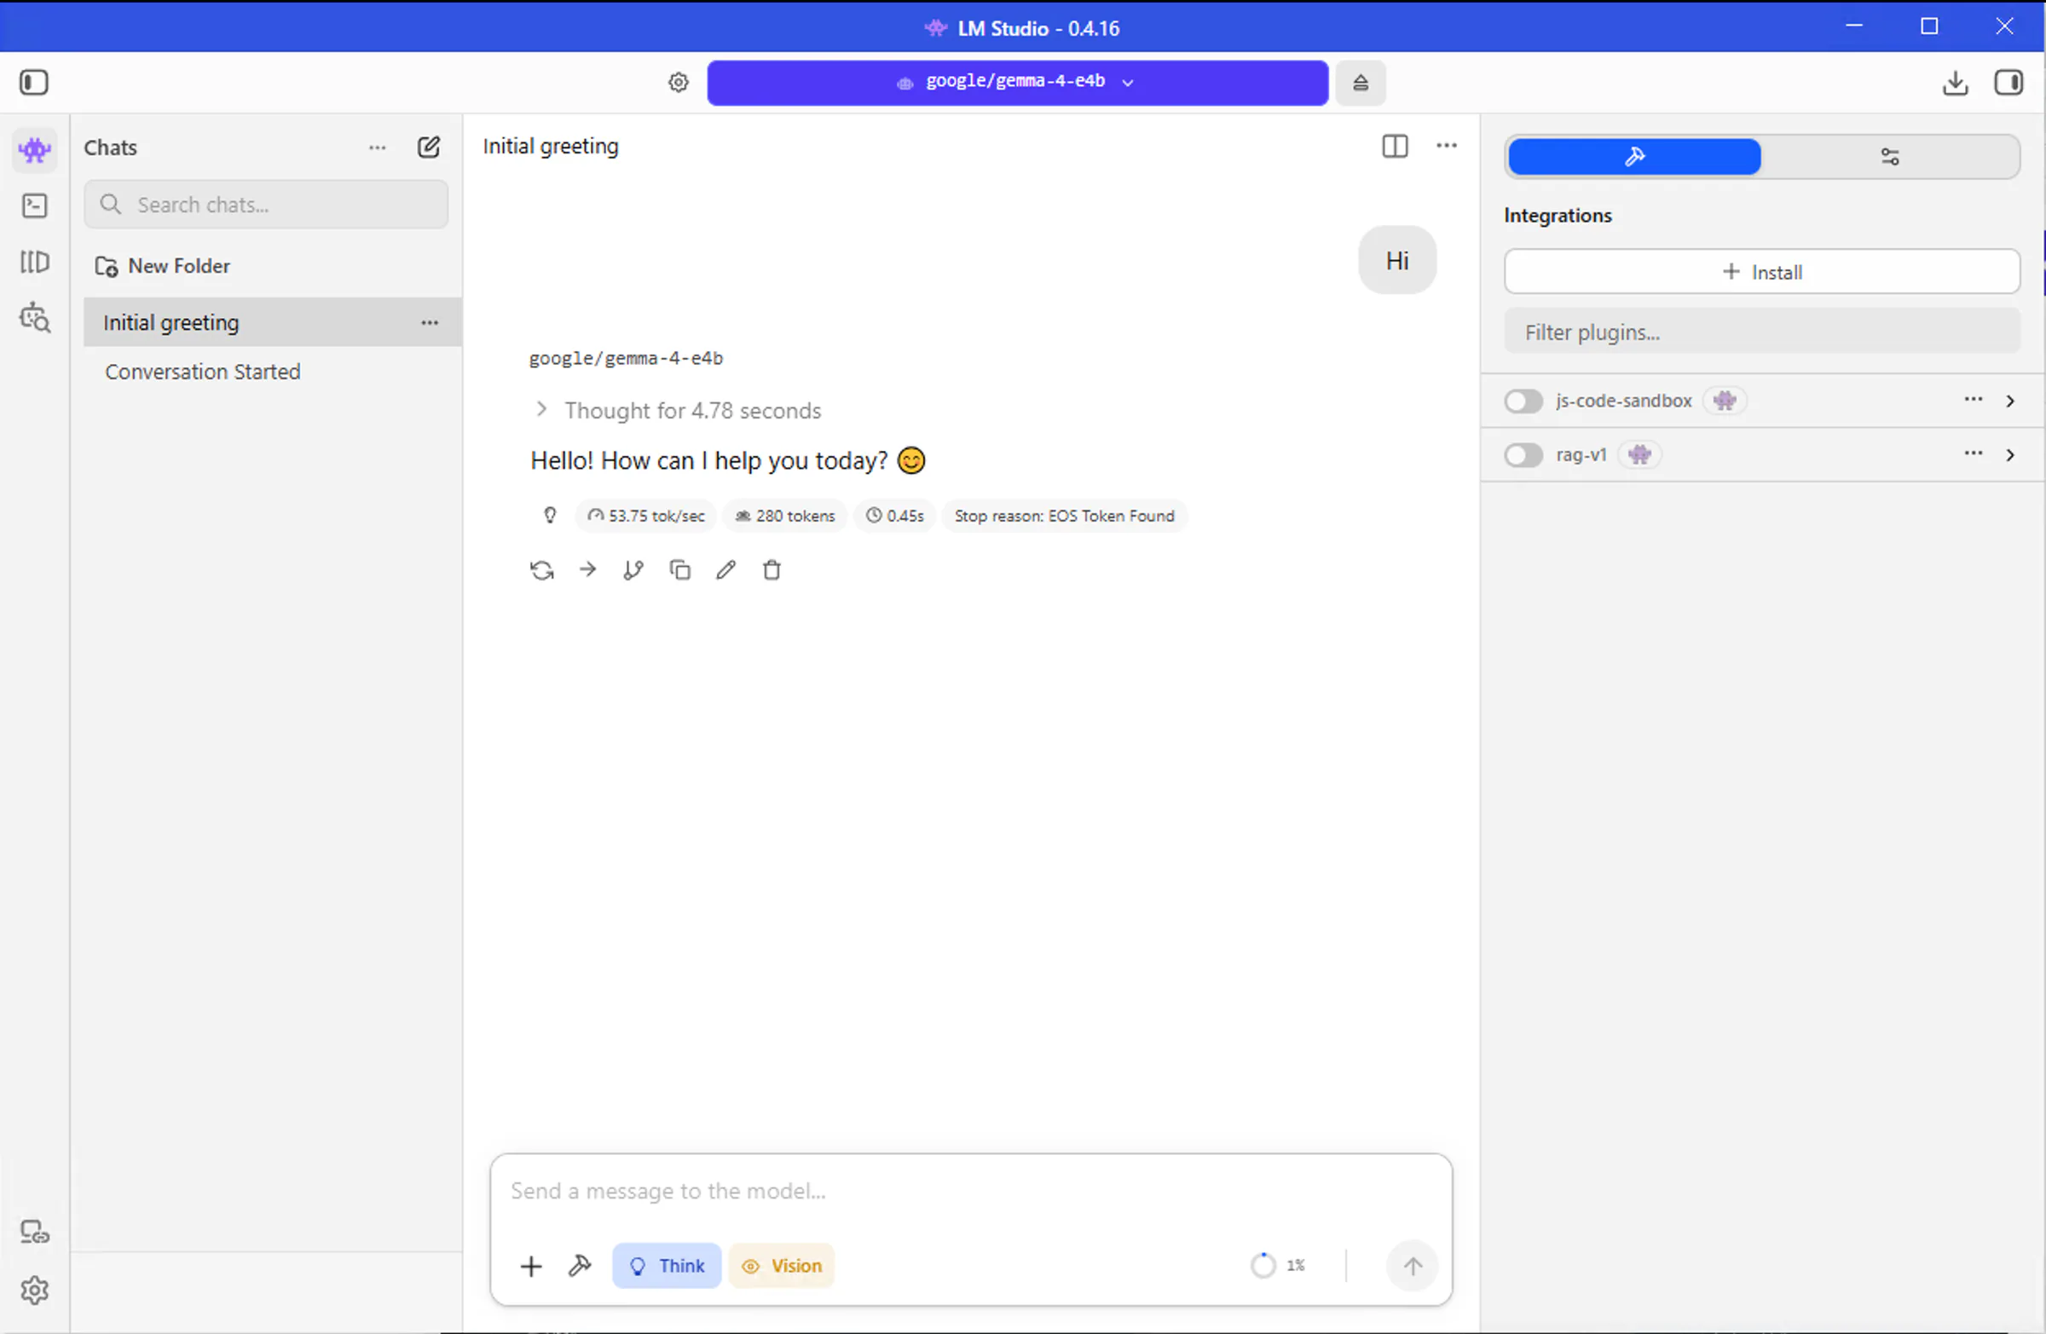2046x1334 pixels.
Task: Open rag-v1 more options menu
Action: click(x=1973, y=453)
